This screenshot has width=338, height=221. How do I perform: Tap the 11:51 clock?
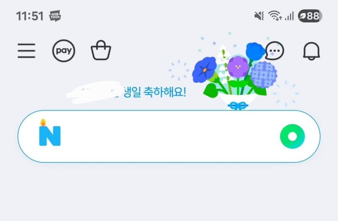click(x=30, y=16)
